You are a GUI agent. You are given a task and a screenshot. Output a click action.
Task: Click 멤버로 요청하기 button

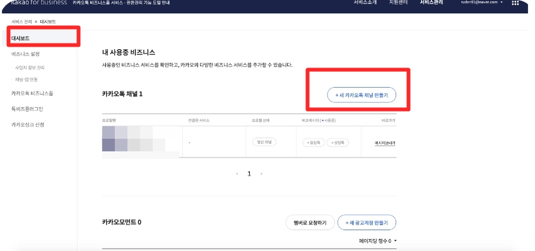(310, 223)
